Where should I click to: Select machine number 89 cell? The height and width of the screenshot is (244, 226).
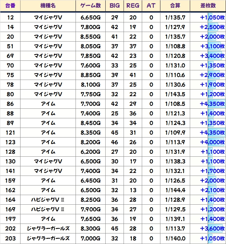coord(10,123)
